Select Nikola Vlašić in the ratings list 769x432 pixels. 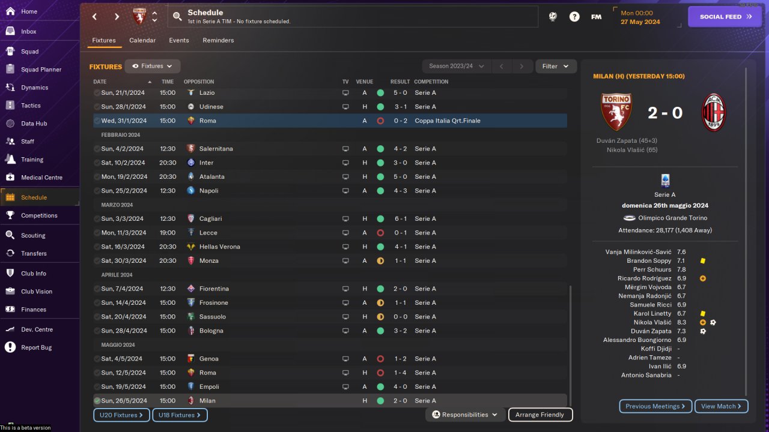coord(652,322)
